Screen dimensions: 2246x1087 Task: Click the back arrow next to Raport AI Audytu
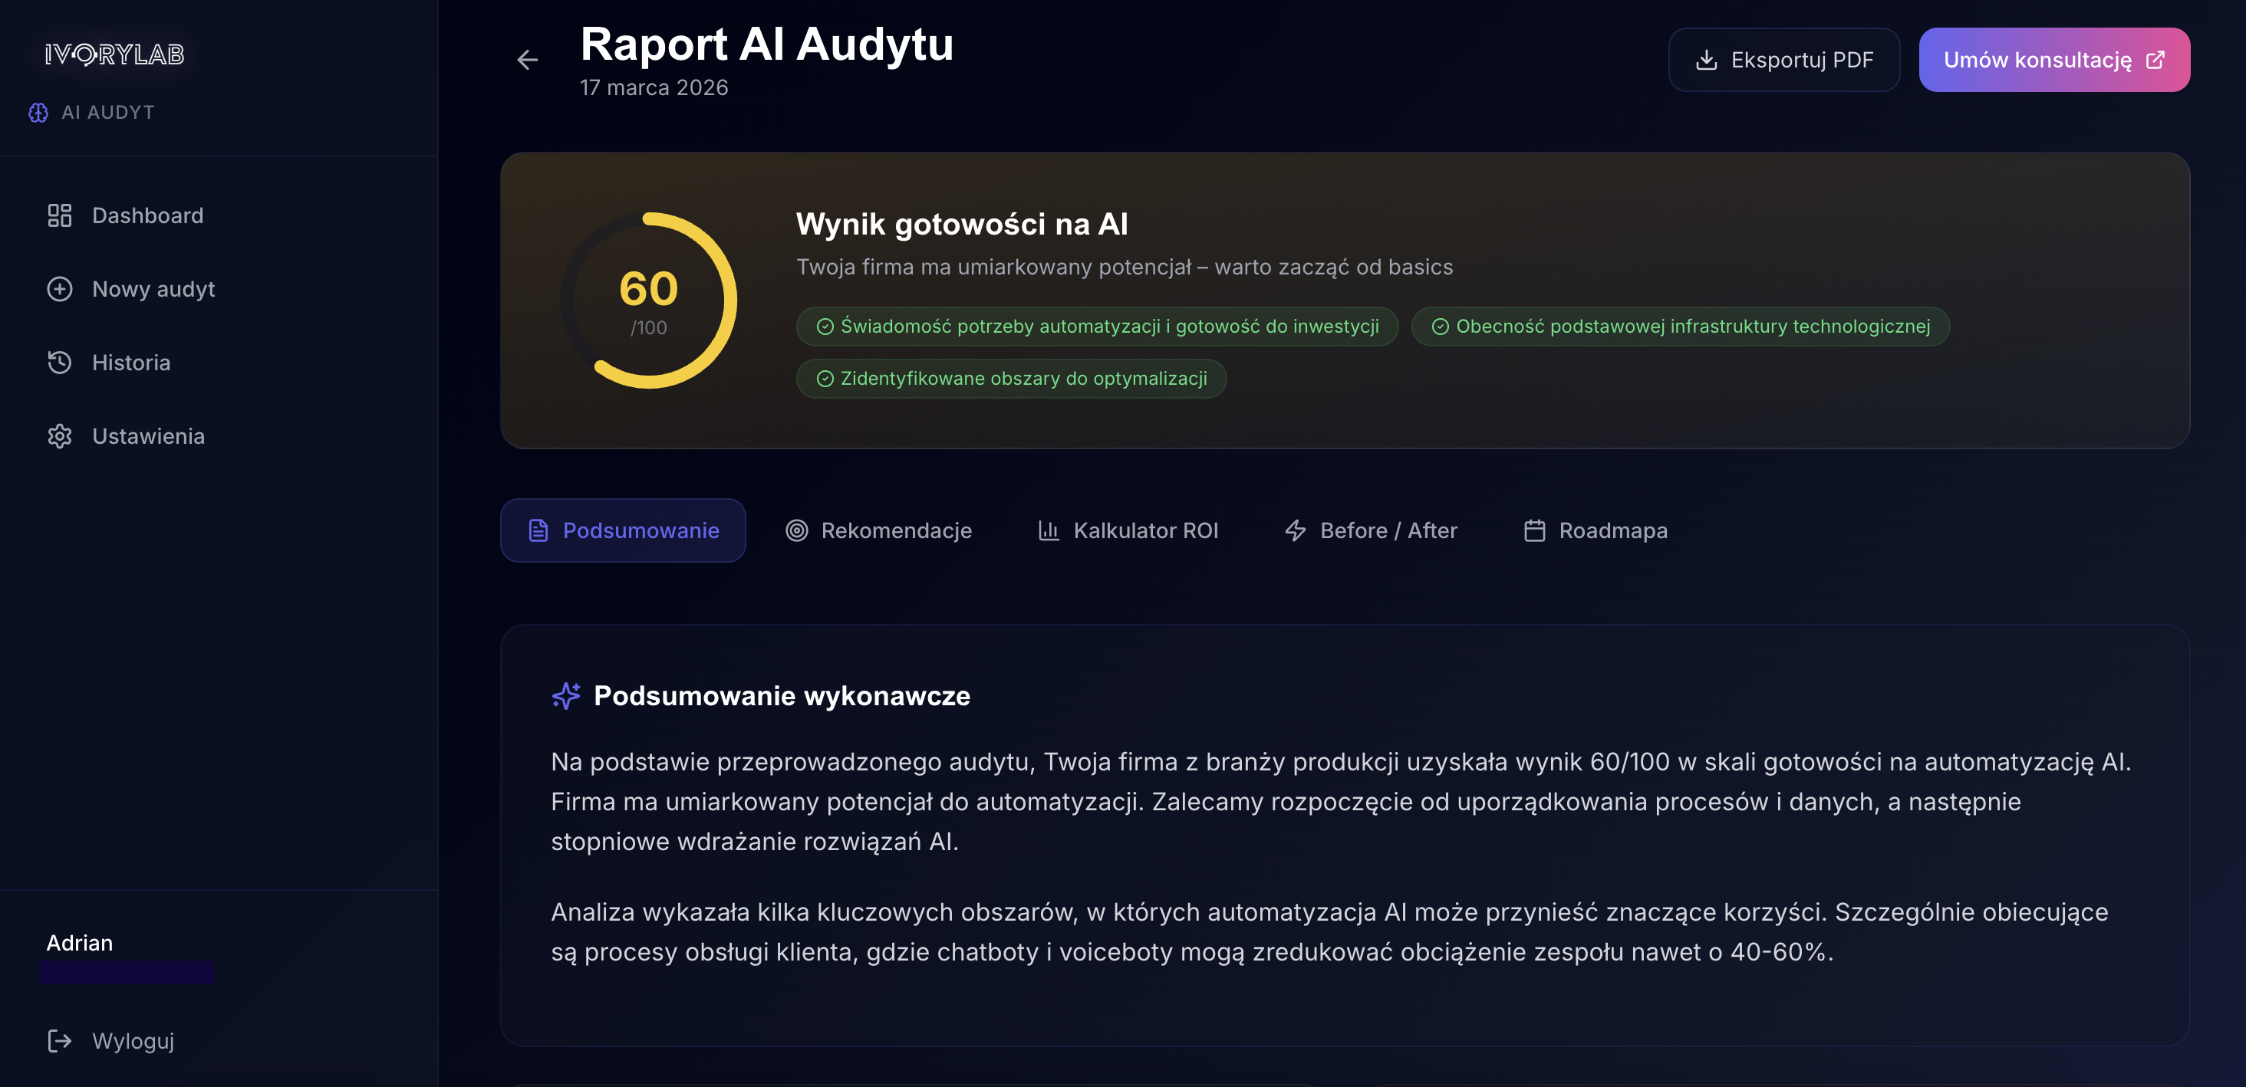(527, 59)
